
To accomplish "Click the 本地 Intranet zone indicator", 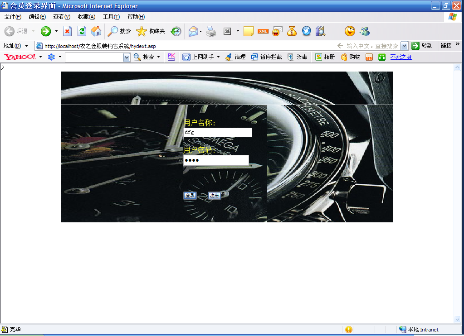I will coord(419,330).
